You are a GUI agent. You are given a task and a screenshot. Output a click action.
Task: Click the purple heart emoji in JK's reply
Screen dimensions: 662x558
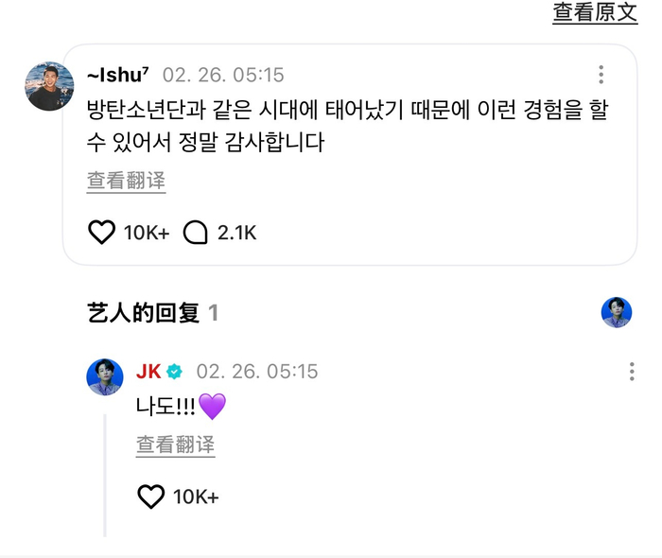pos(213,408)
